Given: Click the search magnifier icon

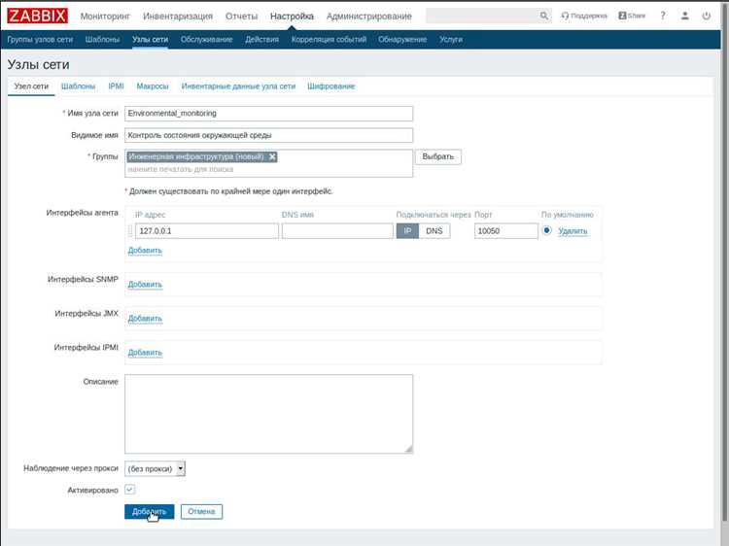Looking at the screenshot, I should tap(543, 16).
